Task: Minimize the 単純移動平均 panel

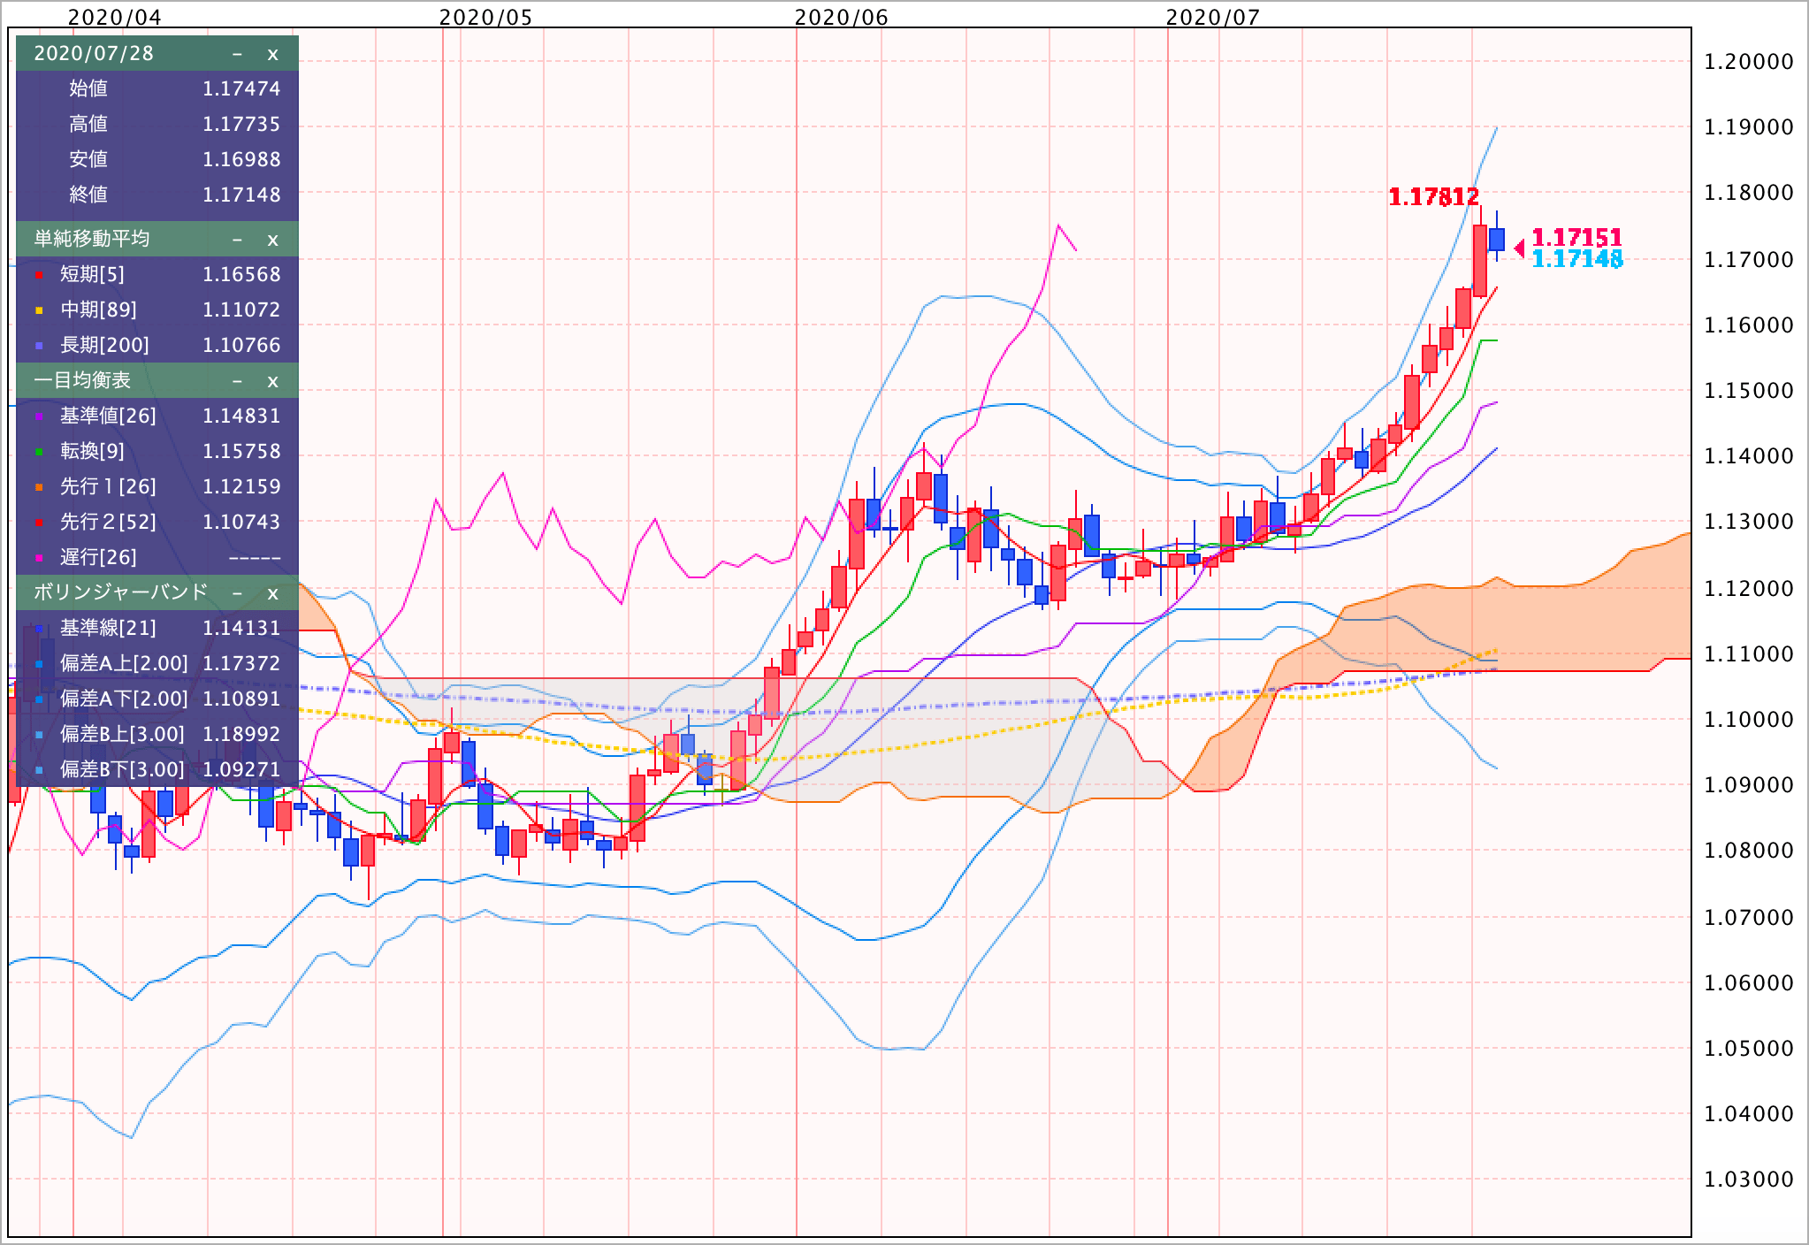Action: 237,240
